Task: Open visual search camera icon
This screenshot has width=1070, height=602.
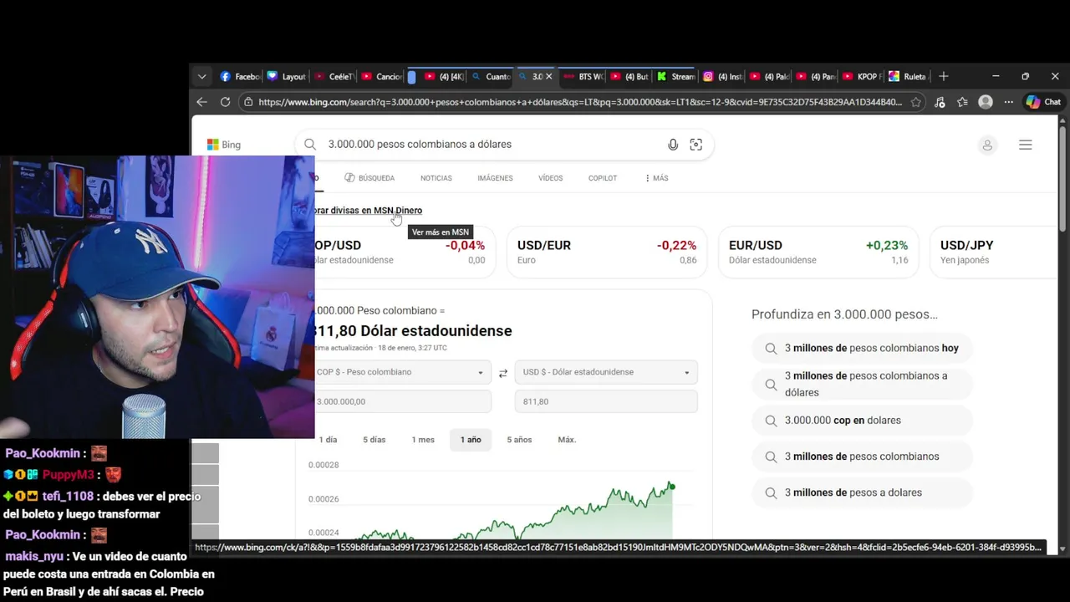Action: coord(695,144)
